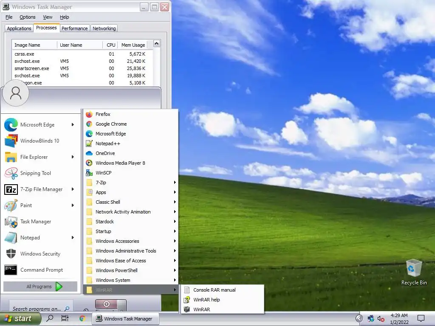Open Windows Administrative Tools folder
This screenshot has width=435, height=326.
coord(130,251)
